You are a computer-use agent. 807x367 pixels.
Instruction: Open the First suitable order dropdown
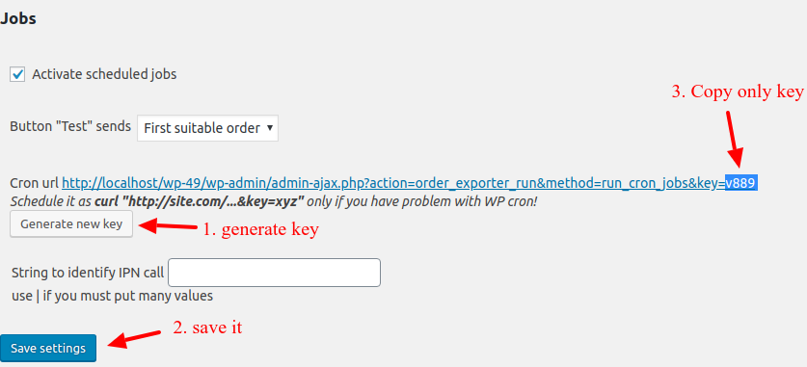tap(207, 128)
